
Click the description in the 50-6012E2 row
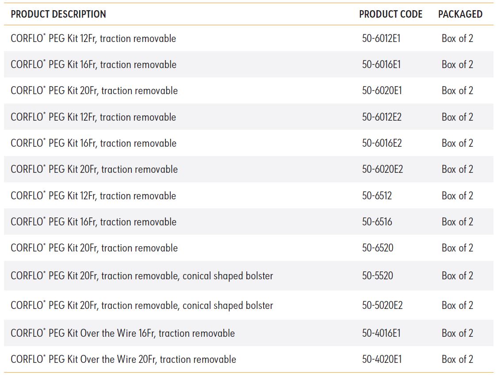(93, 117)
